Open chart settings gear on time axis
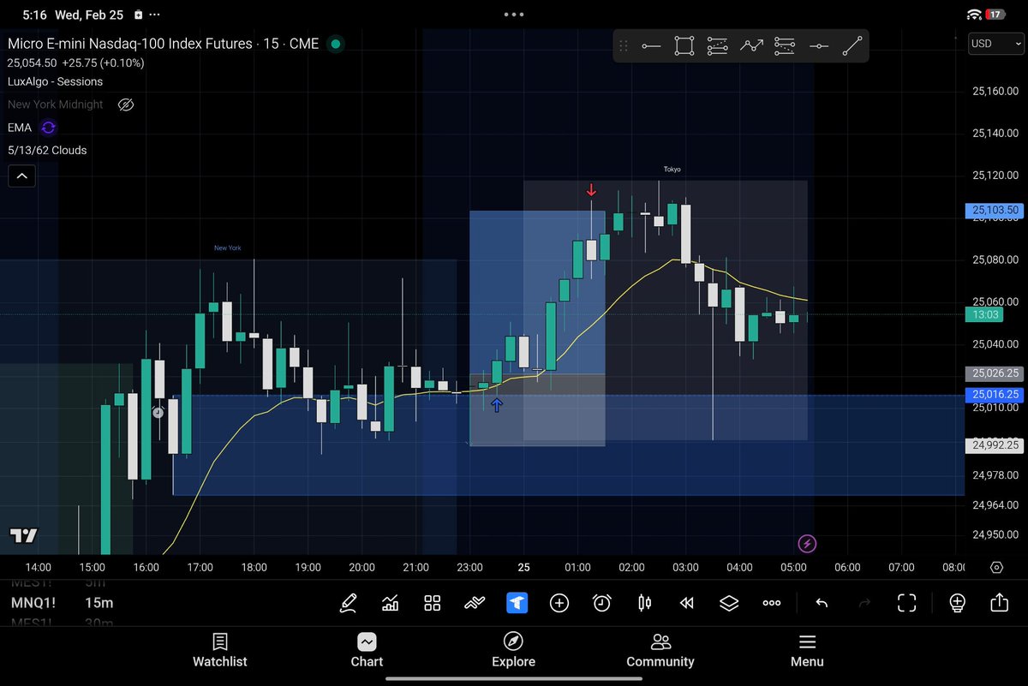Viewport: 1028px width, 686px height. pyautogui.click(x=996, y=567)
